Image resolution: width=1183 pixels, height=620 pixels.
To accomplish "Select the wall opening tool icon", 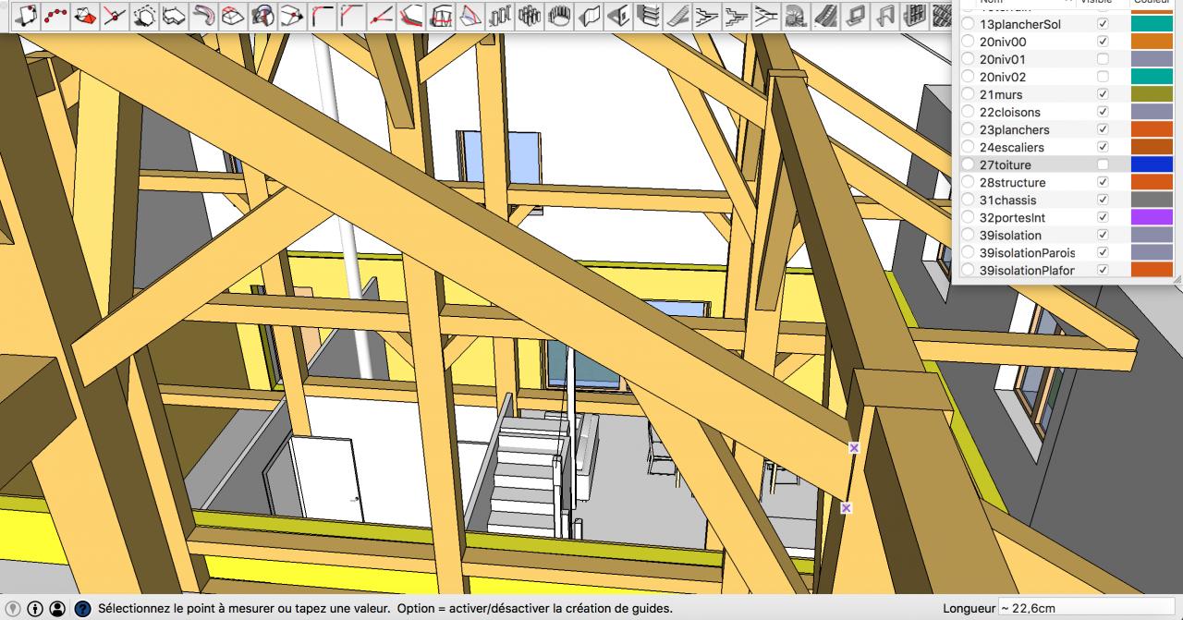I will pyautogui.click(x=619, y=15).
